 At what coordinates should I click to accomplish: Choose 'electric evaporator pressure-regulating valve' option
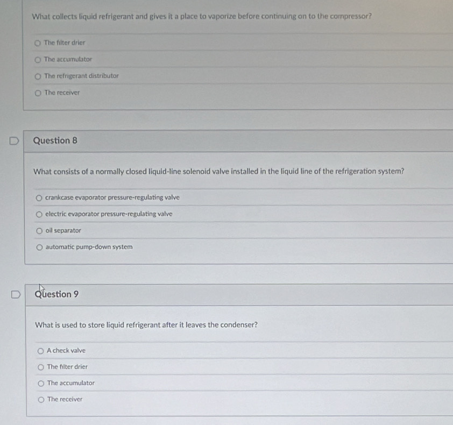tap(39, 214)
